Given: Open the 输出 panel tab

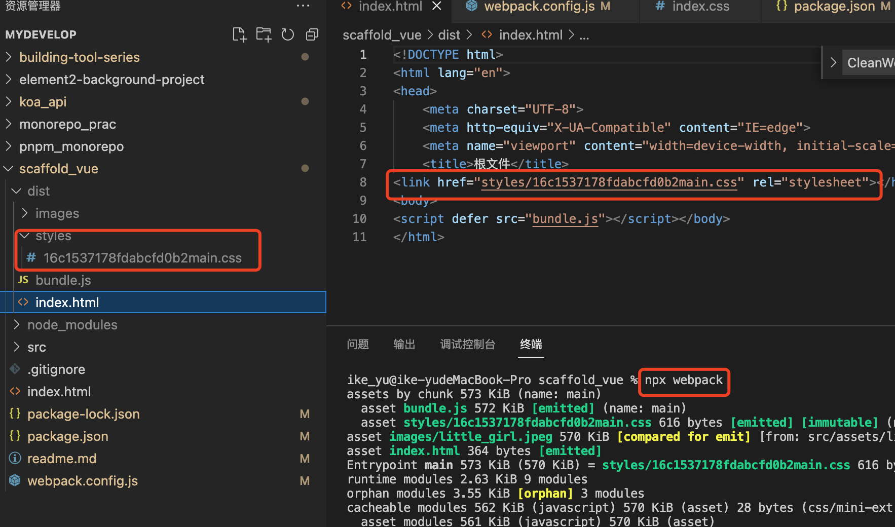Looking at the screenshot, I should click(x=404, y=345).
